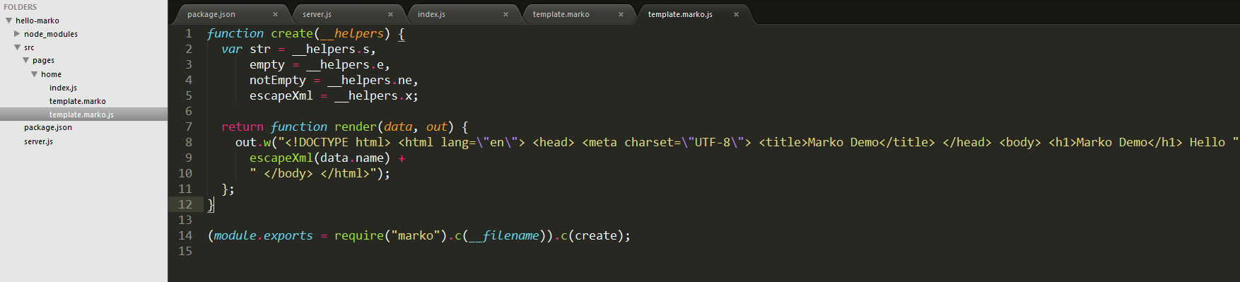Image resolution: width=1240 pixels, height=282 pixels.
Task: Open package.json in the sidebar
Action: (48, 128)
